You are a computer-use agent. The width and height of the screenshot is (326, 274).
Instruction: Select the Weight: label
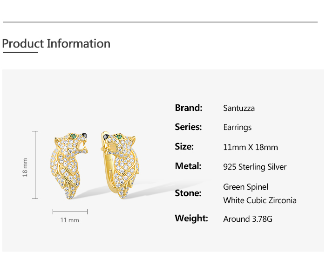[x=191, y=218]
